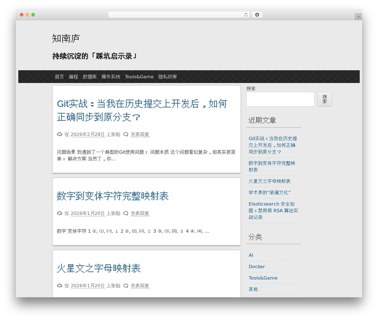Open the 隐私政策 menu item

[168, 77]
